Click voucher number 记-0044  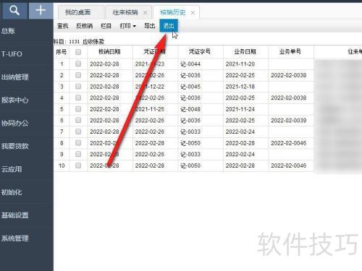point(190,64)
